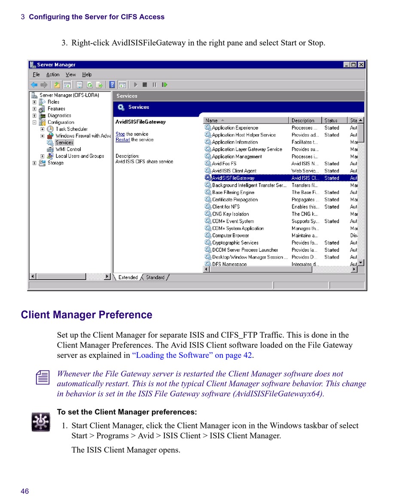Switch to the Standard tab

[x=155, y=277]
